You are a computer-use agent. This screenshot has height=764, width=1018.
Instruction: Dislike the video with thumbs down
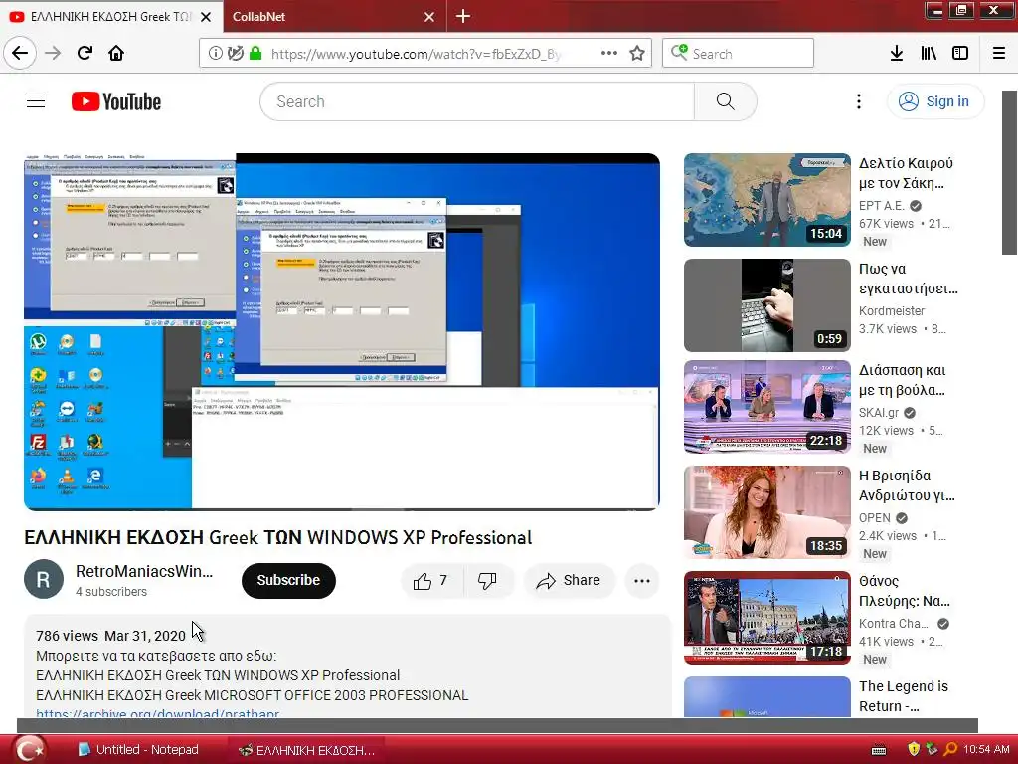(x=487, y=580)
